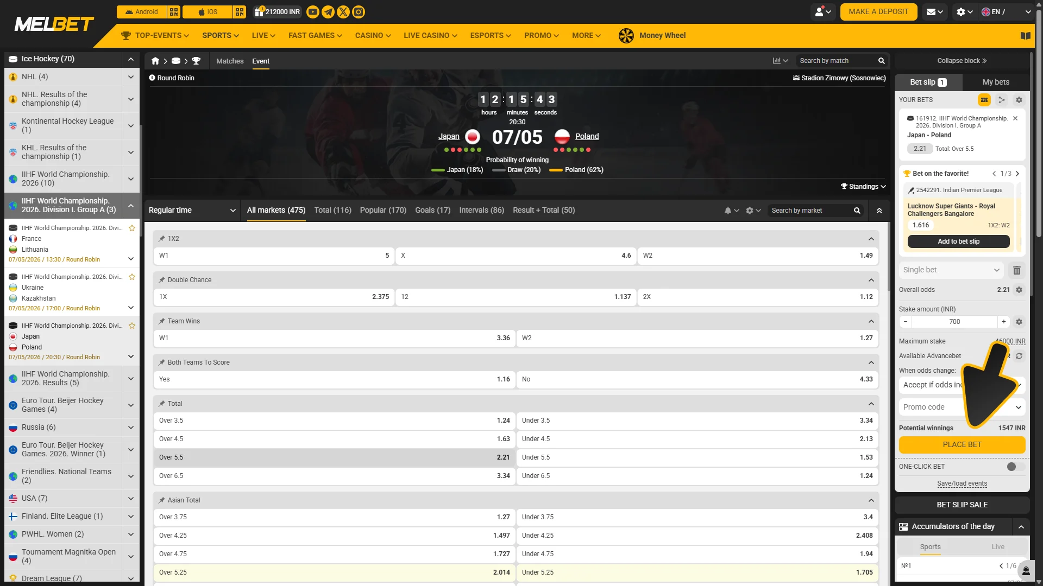The image size is (1043, 586).
Task: Open the messages envelope icon
Action: point(934,12)
